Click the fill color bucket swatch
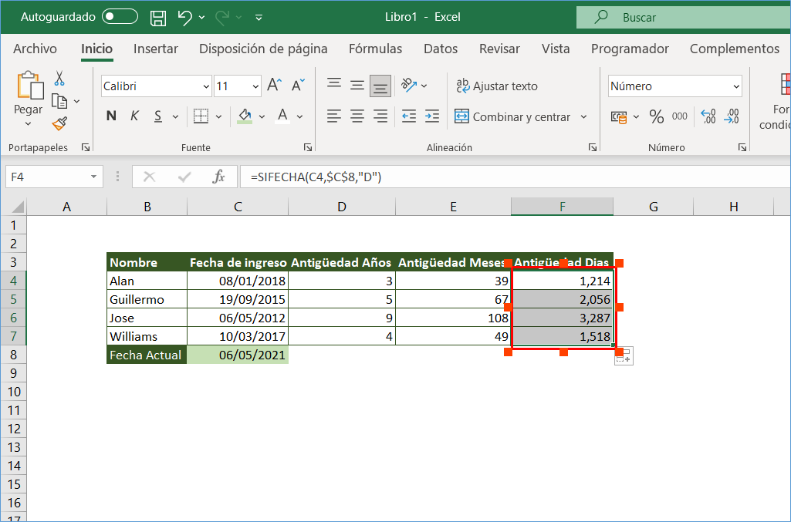This screenshot has width=791, height=522. pos(245,116)
